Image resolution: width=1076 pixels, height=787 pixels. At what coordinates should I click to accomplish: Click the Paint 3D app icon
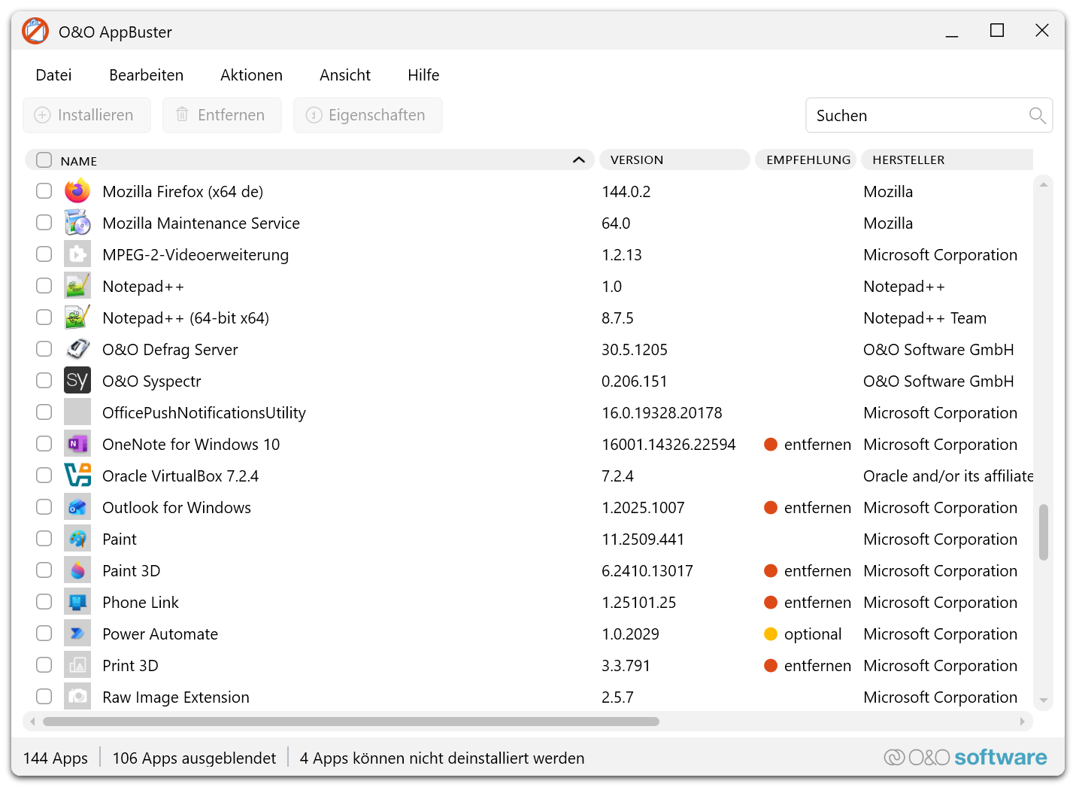coord(77,570)
